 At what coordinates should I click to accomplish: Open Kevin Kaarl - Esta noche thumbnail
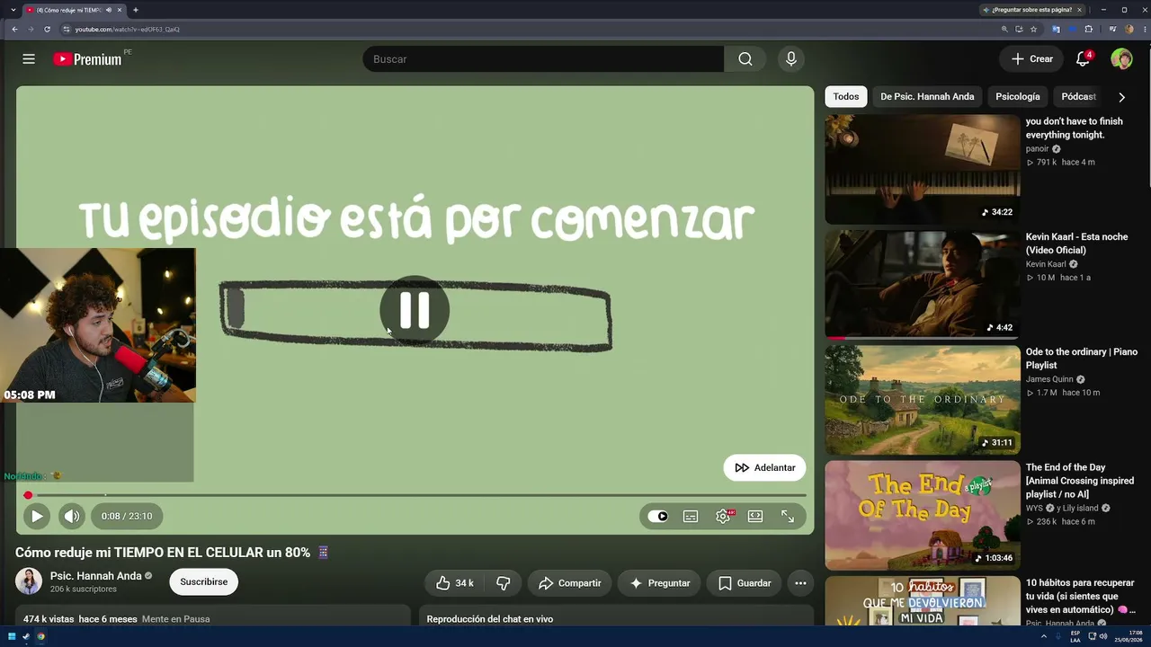click(923, 285)
